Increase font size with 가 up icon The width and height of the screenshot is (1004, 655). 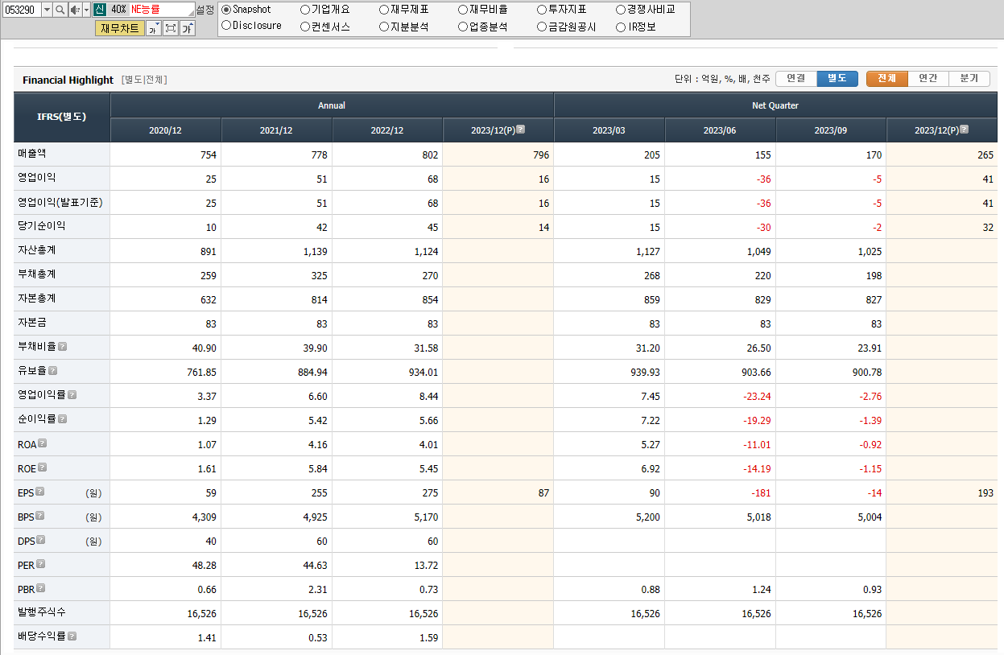tap(188, 28)
